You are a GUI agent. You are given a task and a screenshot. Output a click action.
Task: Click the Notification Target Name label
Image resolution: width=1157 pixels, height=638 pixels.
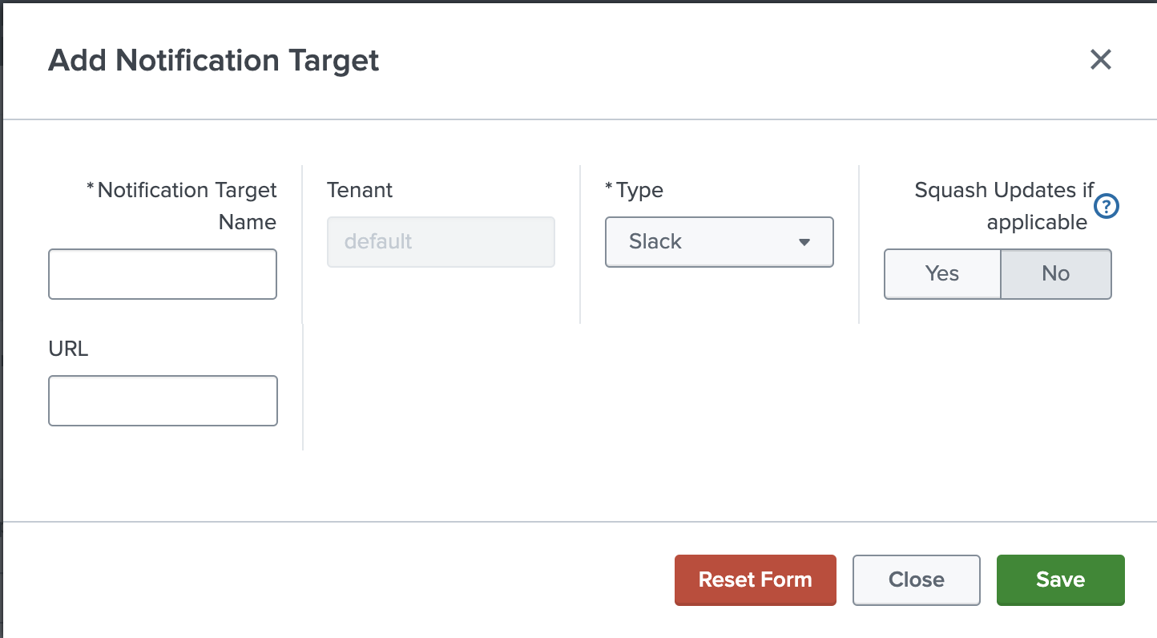pyautogui.click(x=187, y=206)
